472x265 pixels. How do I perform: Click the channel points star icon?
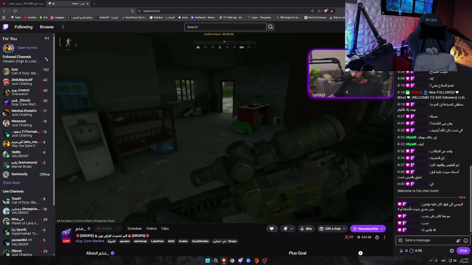point(400,240)
